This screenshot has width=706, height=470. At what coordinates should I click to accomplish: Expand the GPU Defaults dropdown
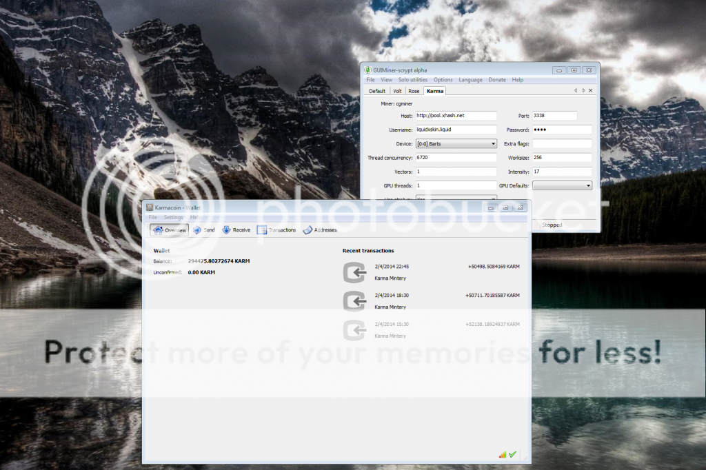click(x=562, y=185)
